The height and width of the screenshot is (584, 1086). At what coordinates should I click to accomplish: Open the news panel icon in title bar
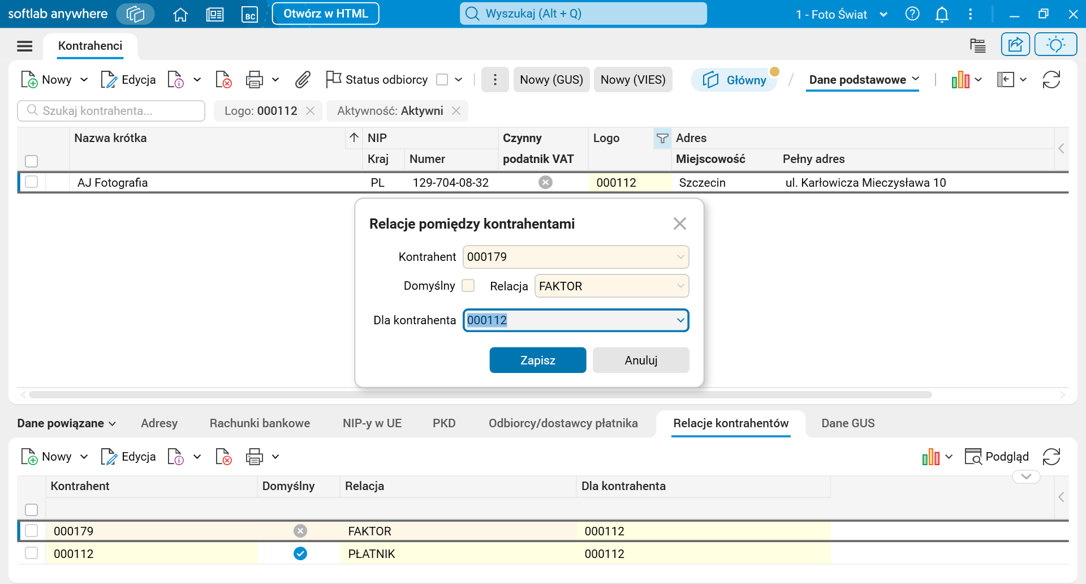[x=215, y=14]
